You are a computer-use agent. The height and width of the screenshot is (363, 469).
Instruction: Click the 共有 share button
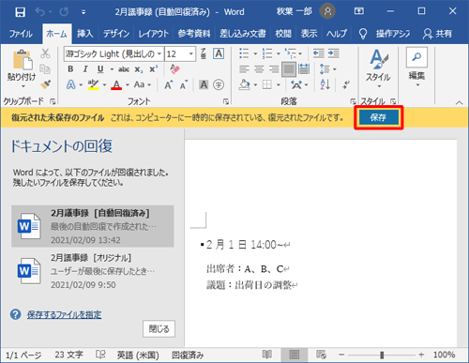[x=437, y=34]
